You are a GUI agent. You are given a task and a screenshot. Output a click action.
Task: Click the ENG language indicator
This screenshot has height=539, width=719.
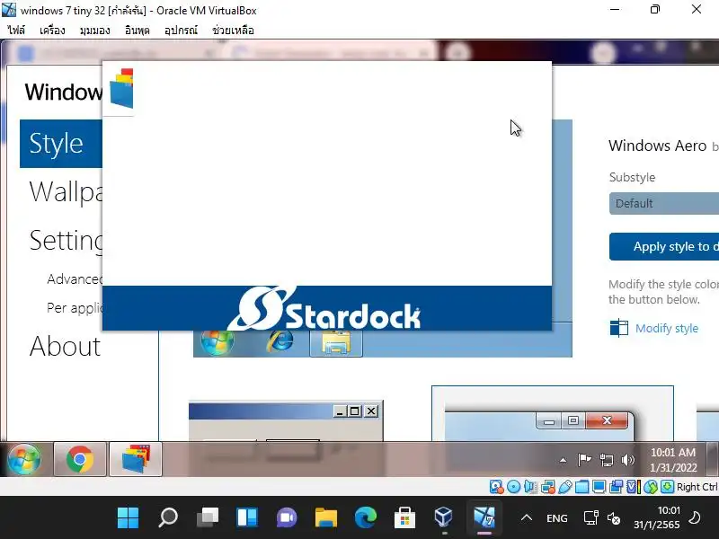(557, 518)
